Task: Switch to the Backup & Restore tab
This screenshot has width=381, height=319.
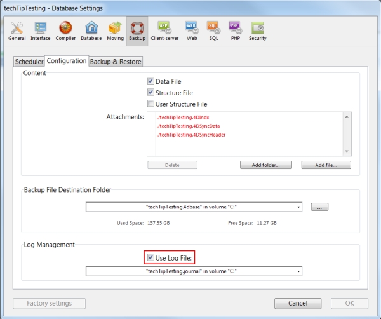Action: [116, 62]
